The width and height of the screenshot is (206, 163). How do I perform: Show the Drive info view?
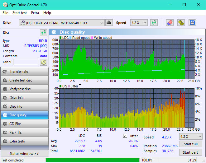tap(25, 98)
